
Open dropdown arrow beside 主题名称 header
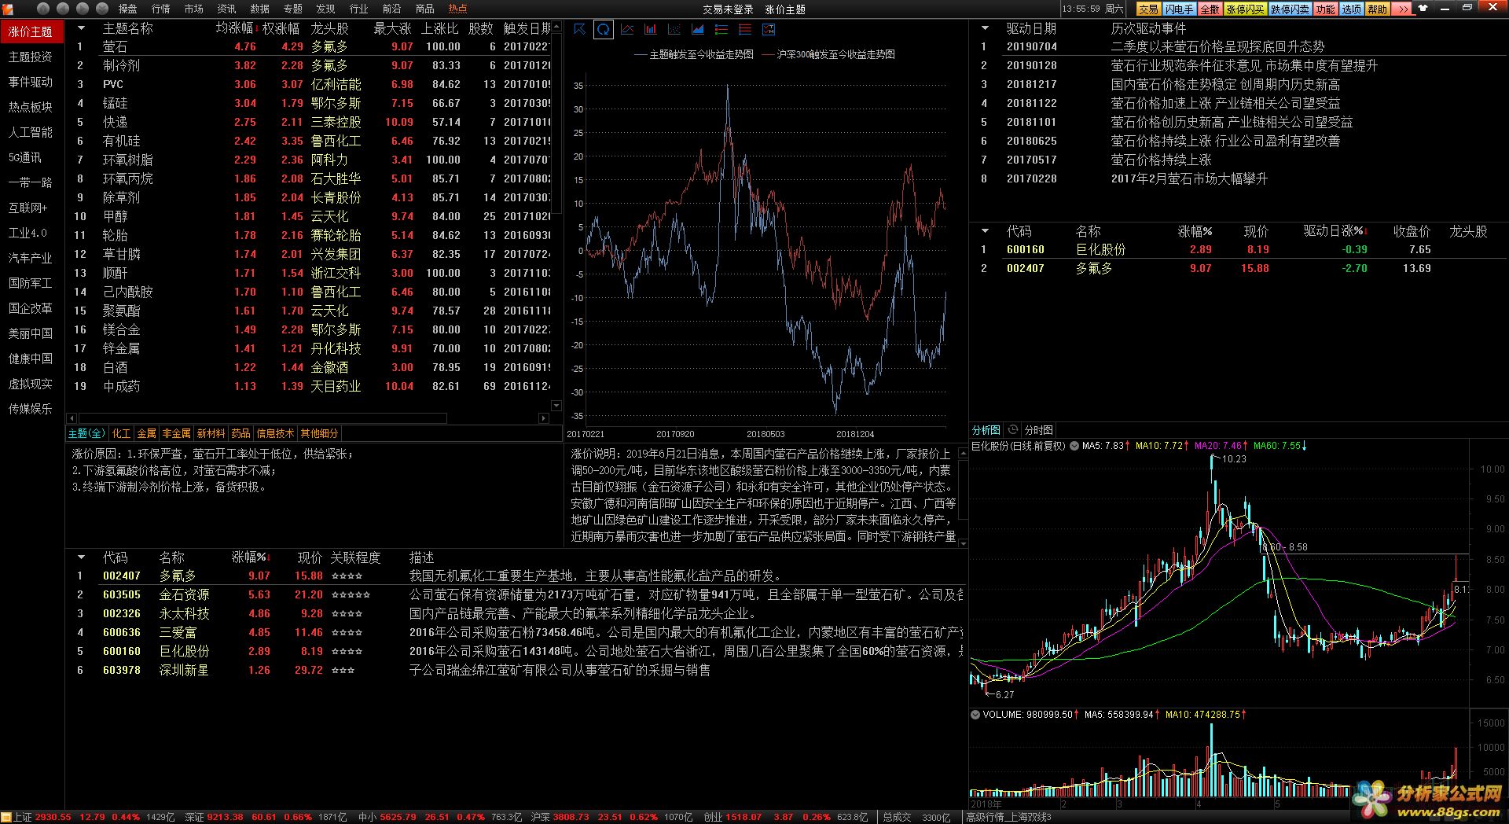click(x=81, y=28)
